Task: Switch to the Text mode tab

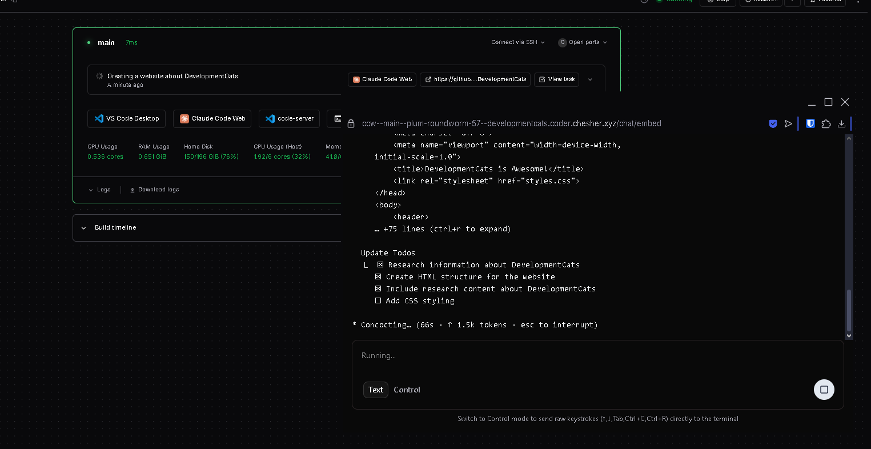Action: tap(376, 390)
